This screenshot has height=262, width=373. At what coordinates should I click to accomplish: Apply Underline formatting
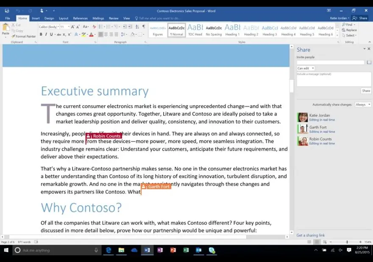click(51, 34)
